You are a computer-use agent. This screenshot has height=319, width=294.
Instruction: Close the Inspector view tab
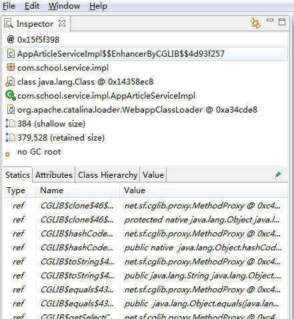coord(62,23)
